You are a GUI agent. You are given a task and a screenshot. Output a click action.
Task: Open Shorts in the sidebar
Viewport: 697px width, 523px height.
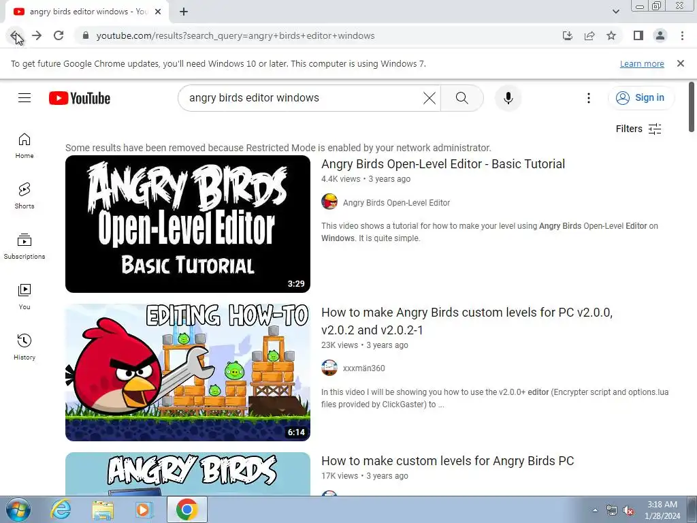(25, 196)
